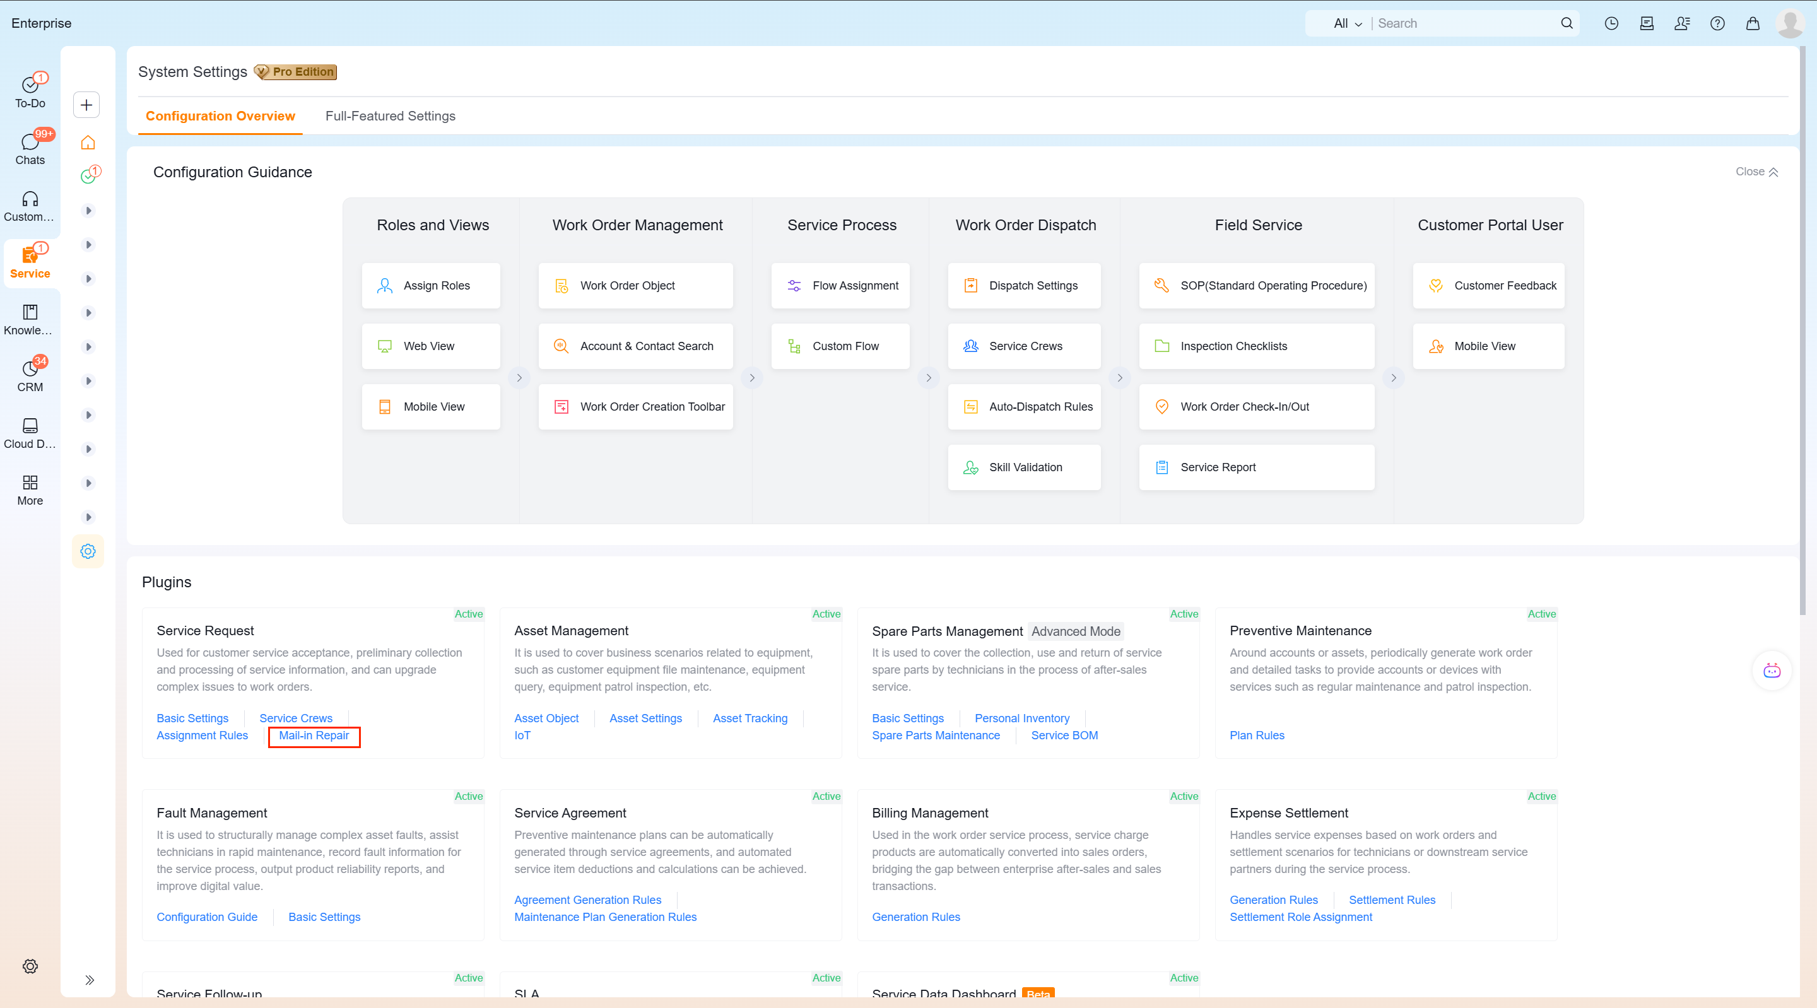
Task: Open the shopping bag icon in header
Action: click(x=1753, y=23)
